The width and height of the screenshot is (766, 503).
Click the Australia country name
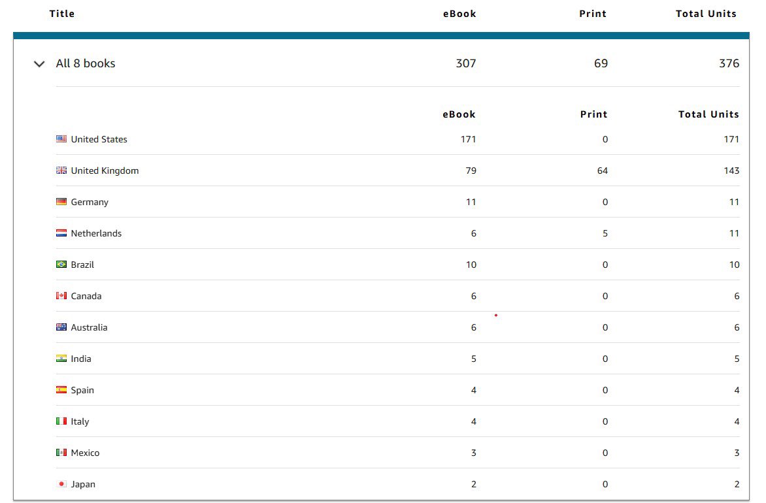[x=90, y=327]
